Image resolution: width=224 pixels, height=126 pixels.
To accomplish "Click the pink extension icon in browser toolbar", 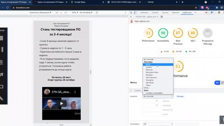I will 202,8.
